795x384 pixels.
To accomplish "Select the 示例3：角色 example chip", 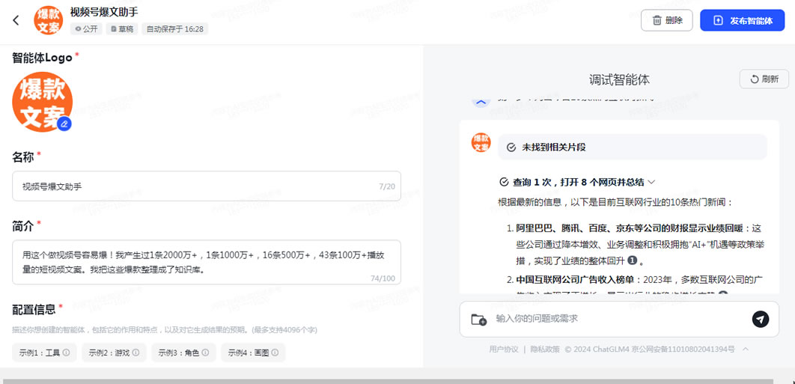I will (x=183, y=353).
